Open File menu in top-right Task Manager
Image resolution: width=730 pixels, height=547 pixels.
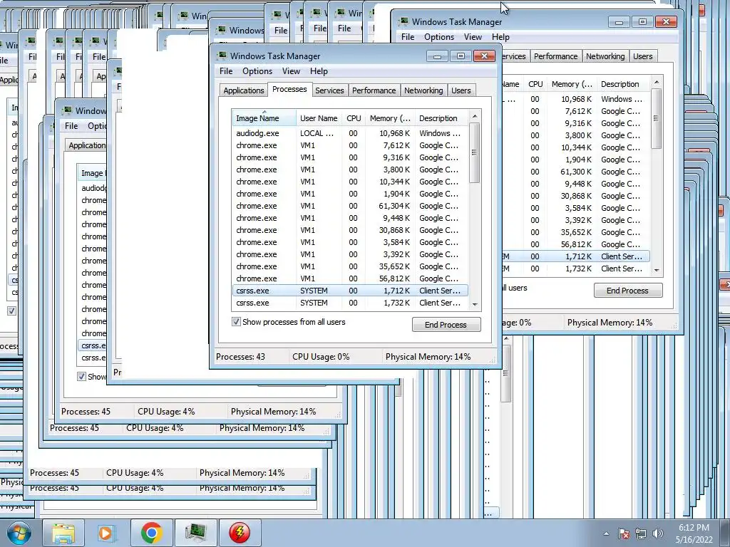(x=407, y=37)
